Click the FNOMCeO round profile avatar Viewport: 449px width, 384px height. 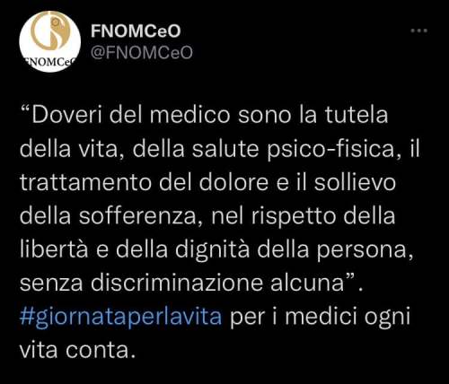point(50,41)
